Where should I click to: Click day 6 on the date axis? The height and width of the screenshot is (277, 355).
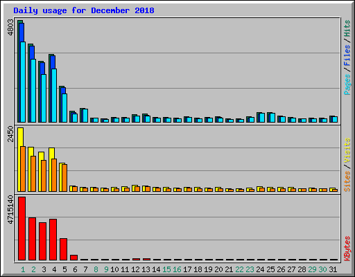pos(75,269)
